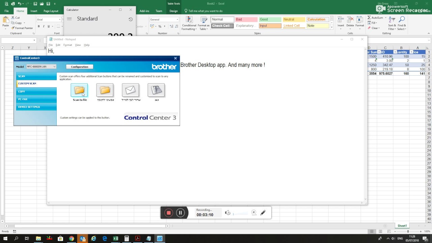432x243 pixels.
Task: Toggle Bold in the Excel Font group
Action: click(x=39, y=26)
